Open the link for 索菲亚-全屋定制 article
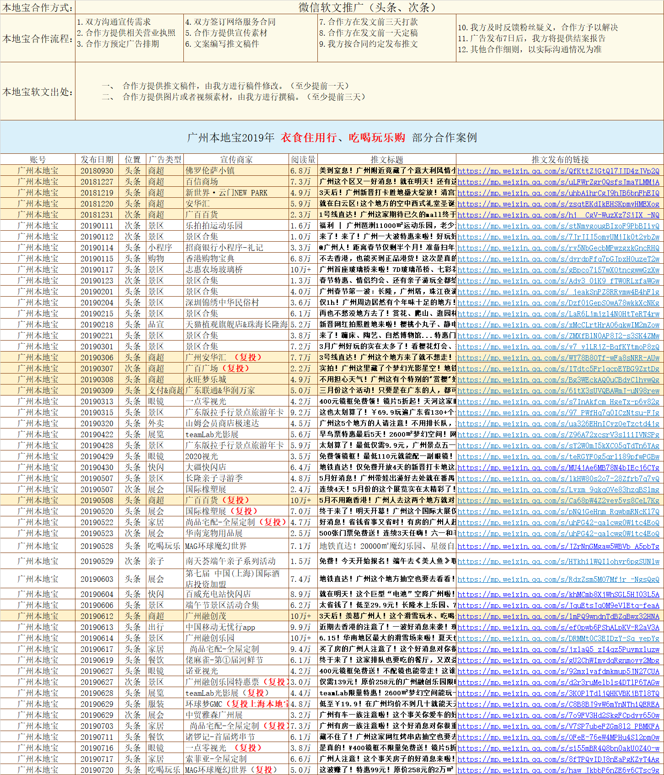The image size is (664, 775). pos(558,759)
